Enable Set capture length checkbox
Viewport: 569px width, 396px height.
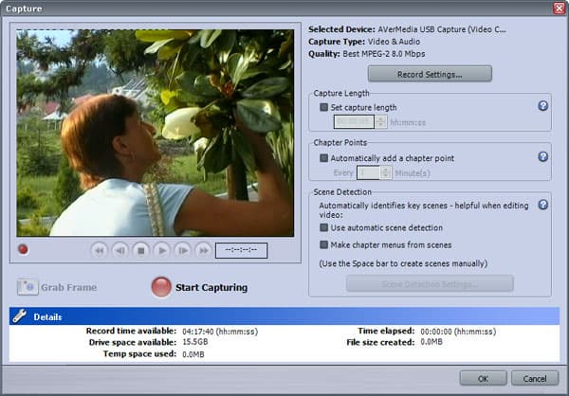(x=323, y=107)
